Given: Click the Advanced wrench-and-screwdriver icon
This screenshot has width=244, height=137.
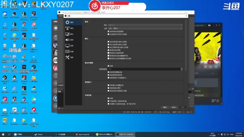Looking at the screenshot, I should click(x=67, y=57).
